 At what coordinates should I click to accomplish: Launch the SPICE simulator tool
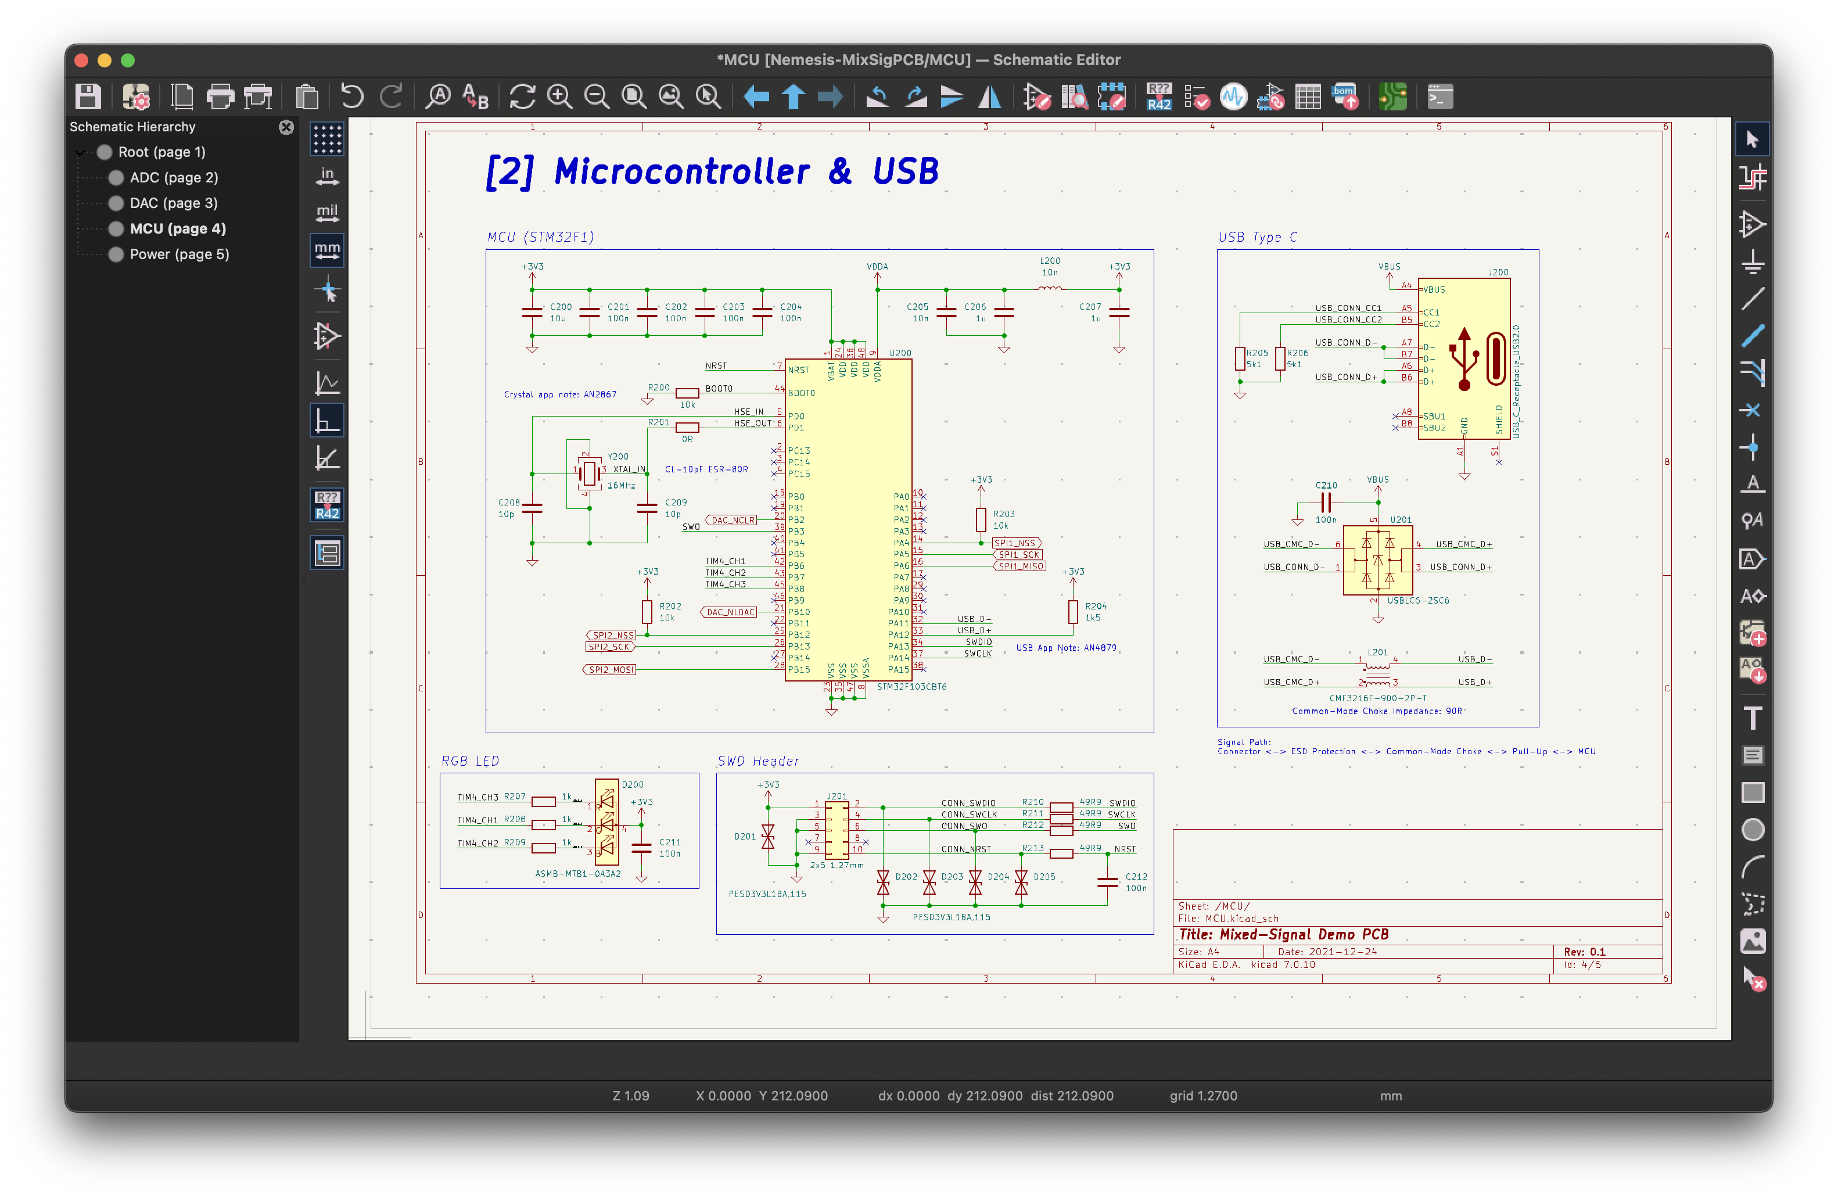[x=1233, y=96]
